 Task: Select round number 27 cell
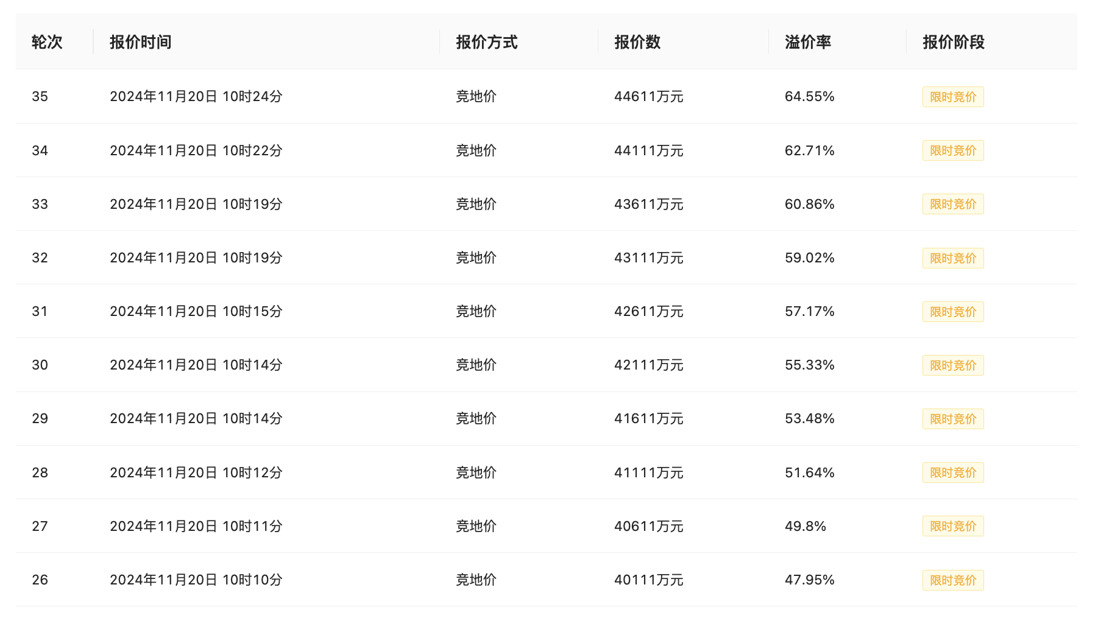[40, 526]
